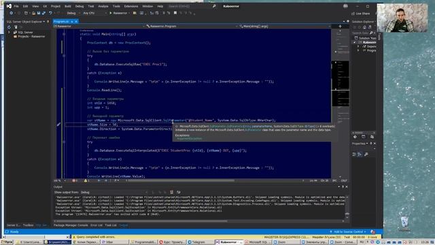Open the Debug configuration dropdown

point(73,13)
